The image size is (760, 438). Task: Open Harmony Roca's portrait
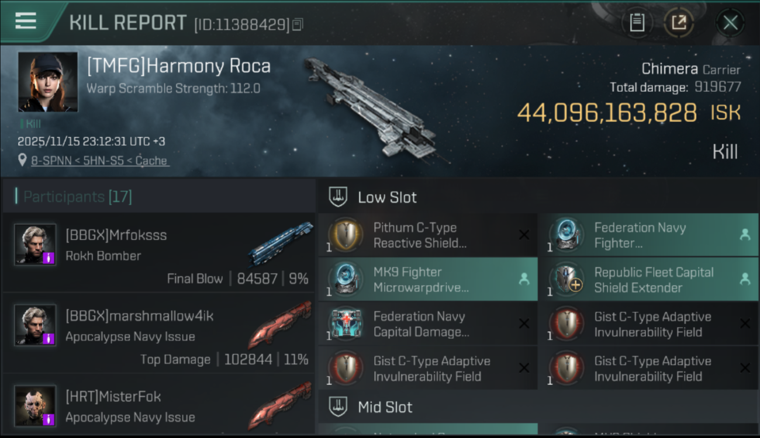click(x=47, y=82)
